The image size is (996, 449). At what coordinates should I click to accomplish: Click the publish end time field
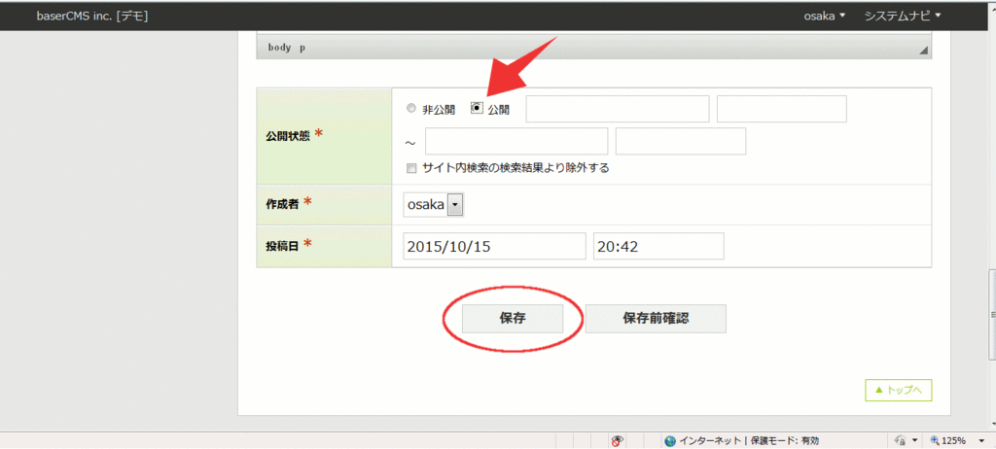point(681,141)
